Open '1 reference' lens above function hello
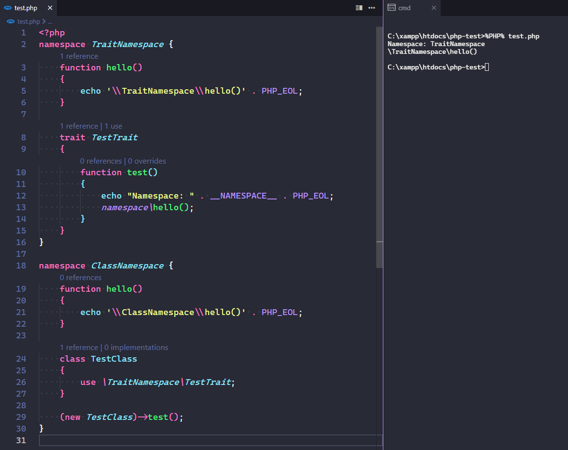The image size is (568, 450). pos(79,56)
